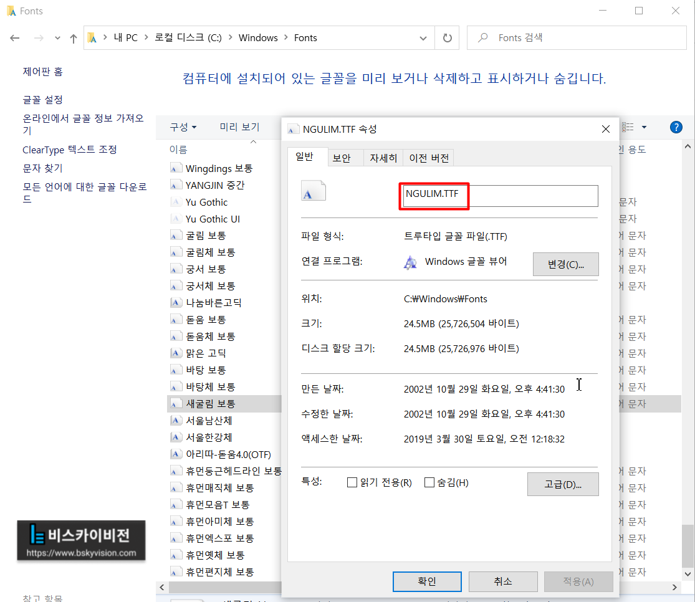Open the 구성 dropdown menu
The width and height of the screenshot is (695, 602).
tap(183, 126)
